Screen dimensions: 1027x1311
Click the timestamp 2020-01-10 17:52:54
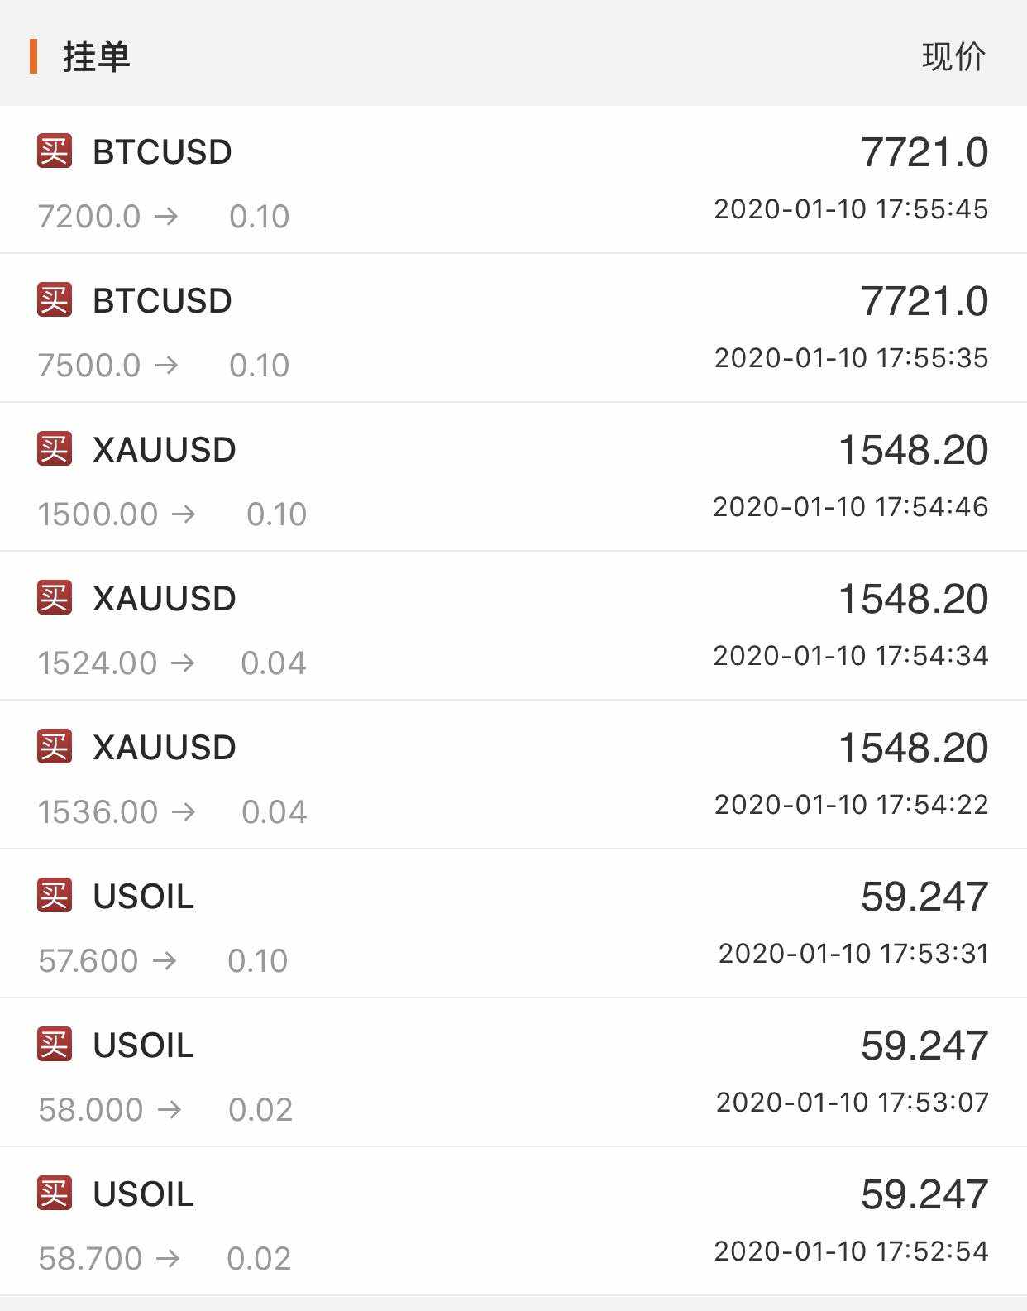[x=851, y=1251]
